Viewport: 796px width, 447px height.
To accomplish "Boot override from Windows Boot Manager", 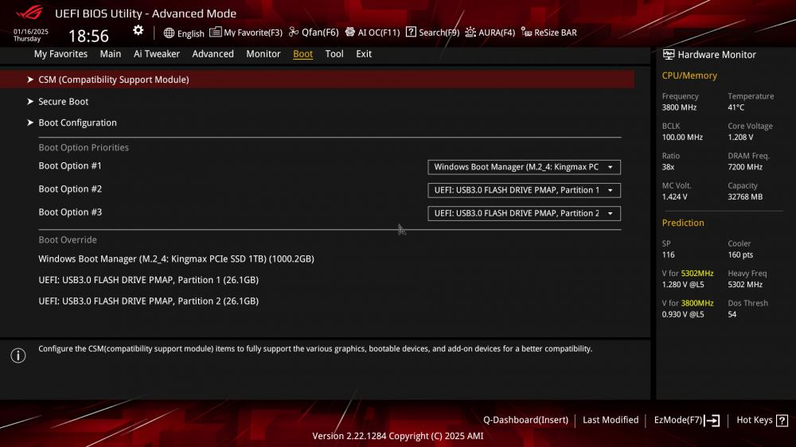I will coord(176,258).
